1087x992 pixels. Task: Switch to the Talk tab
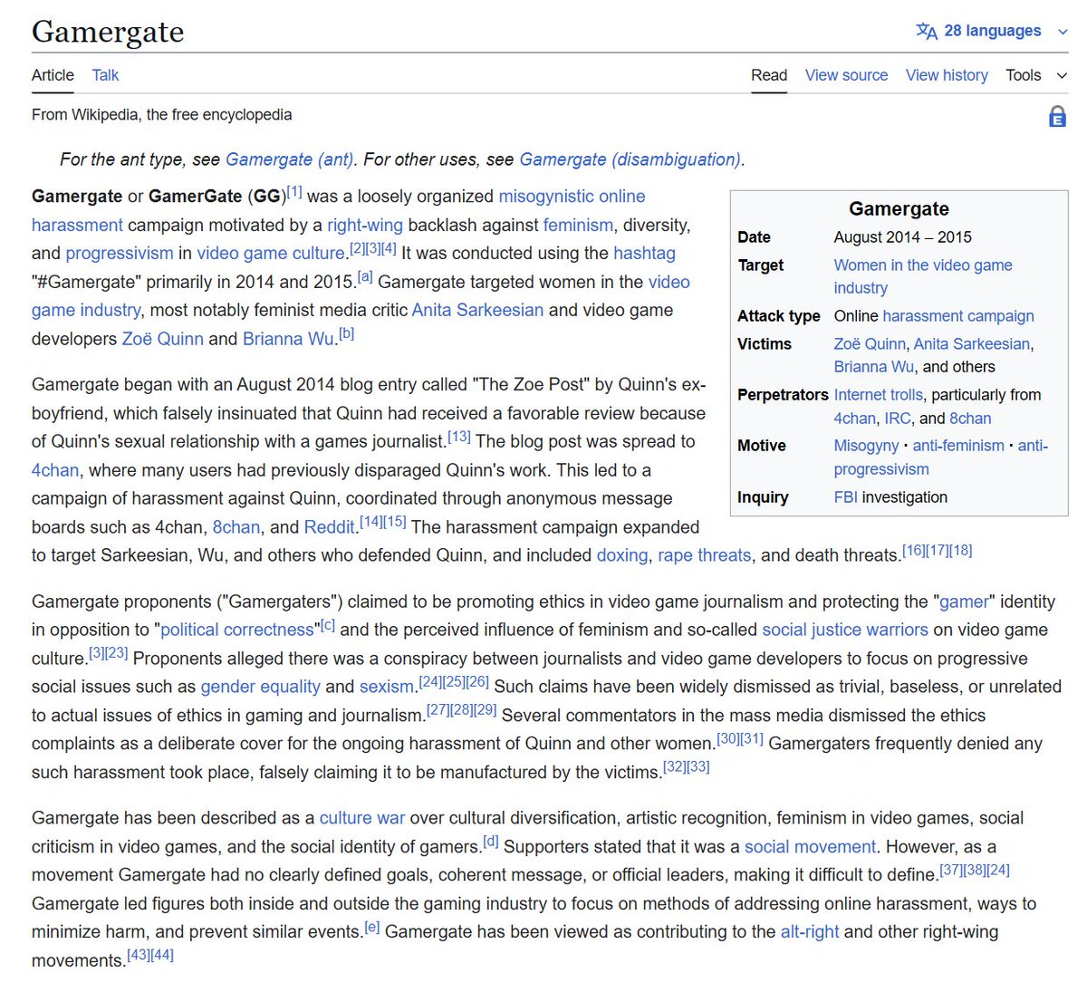coord(104,75)
